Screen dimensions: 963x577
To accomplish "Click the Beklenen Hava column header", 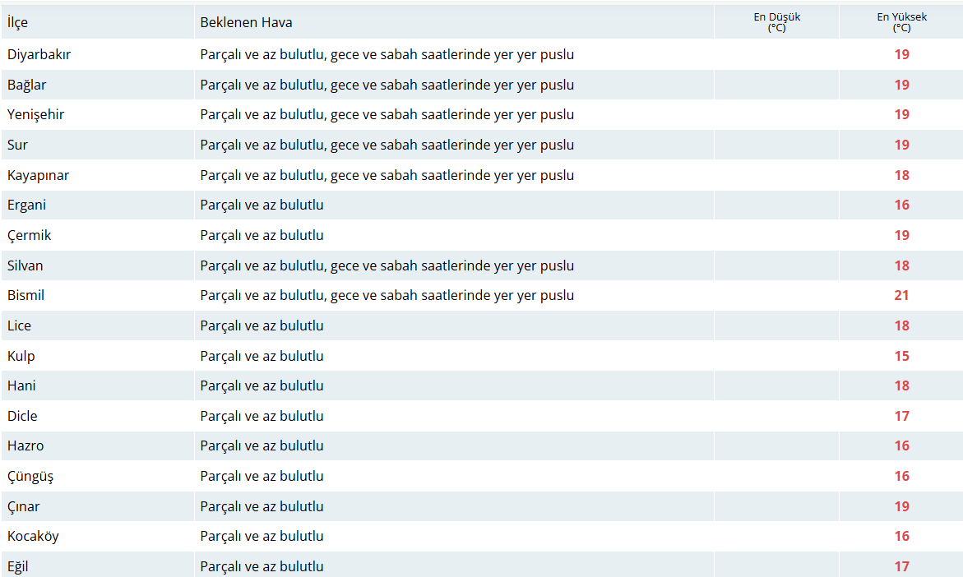I will [x=246, y=23].
